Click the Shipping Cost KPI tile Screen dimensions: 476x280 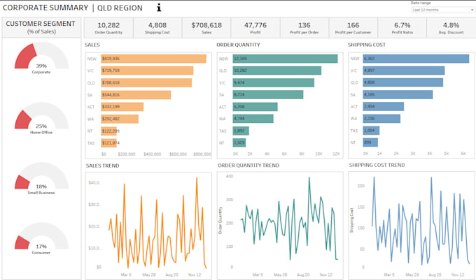(157, 27)
